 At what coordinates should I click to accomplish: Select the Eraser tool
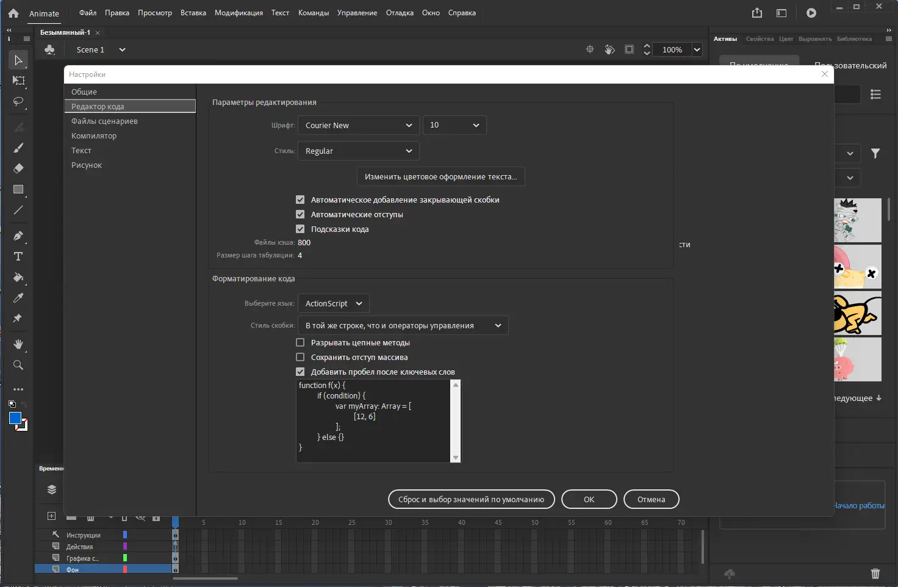coord(18,168)
